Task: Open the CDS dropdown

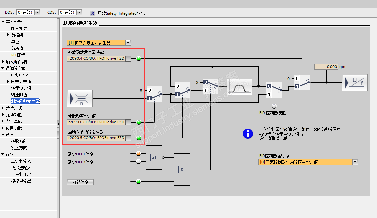Action: click(x=79, y=12)
